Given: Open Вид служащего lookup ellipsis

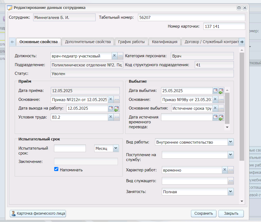Looking at the screenshot, I should 231,181.
